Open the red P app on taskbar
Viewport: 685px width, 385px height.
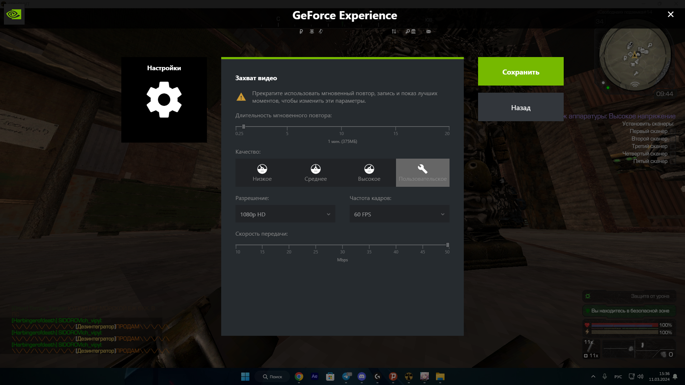pos(393,376)
